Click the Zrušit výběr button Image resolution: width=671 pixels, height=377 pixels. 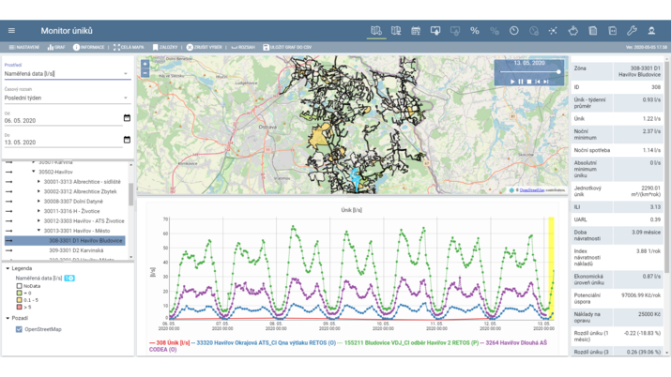(204, 47)
